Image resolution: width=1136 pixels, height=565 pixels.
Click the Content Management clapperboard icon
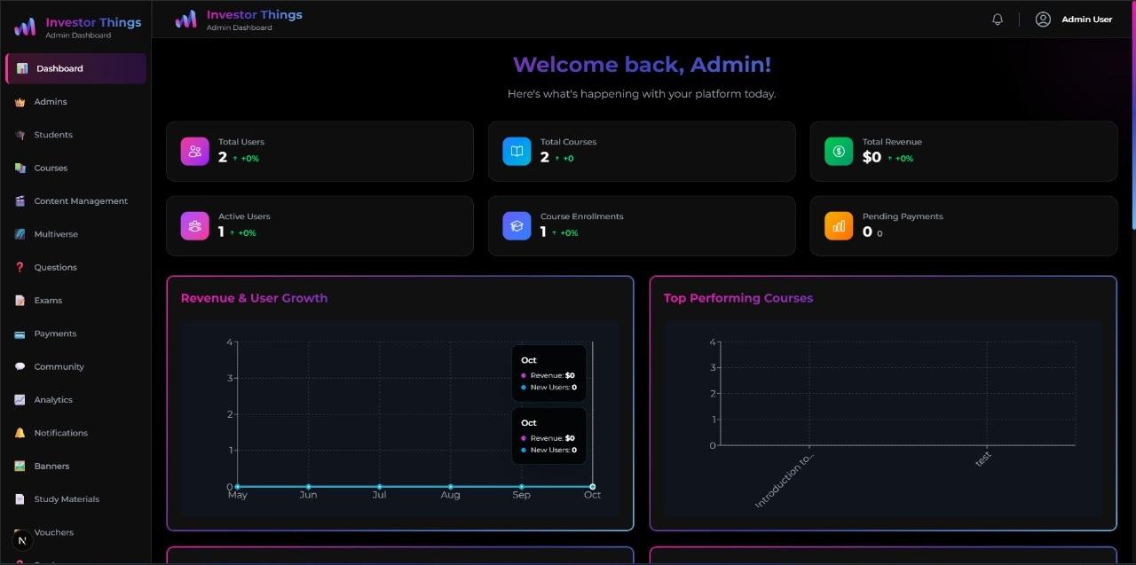pyautogui.click(x=20, y=200)
